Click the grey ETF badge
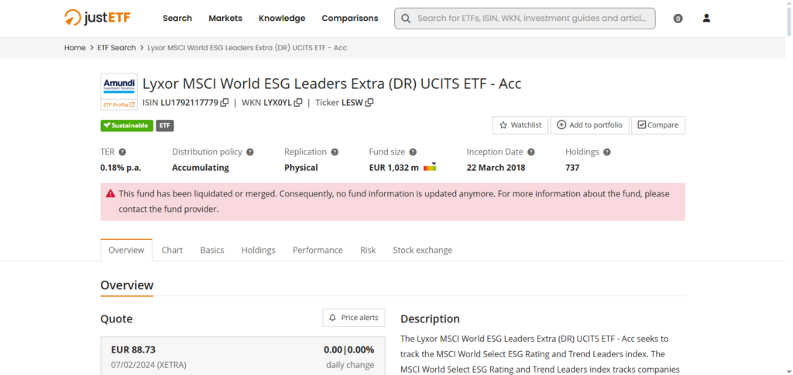The width and height of the screenshot is (793, 375). (165, 126)
